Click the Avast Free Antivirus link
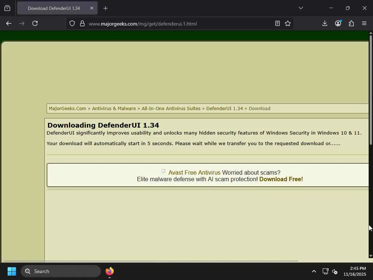Viewport: 373px width, 280px height. tap(195, 172)
